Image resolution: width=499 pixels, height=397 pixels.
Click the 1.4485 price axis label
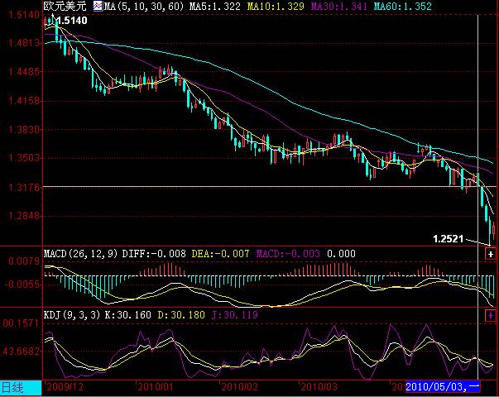(x=24, y=72)
